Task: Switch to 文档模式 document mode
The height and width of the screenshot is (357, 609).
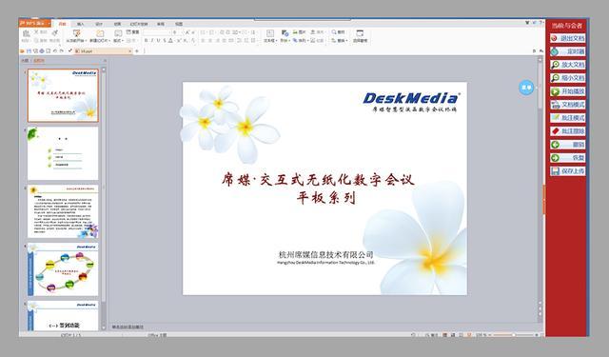Action: point(567,105)
